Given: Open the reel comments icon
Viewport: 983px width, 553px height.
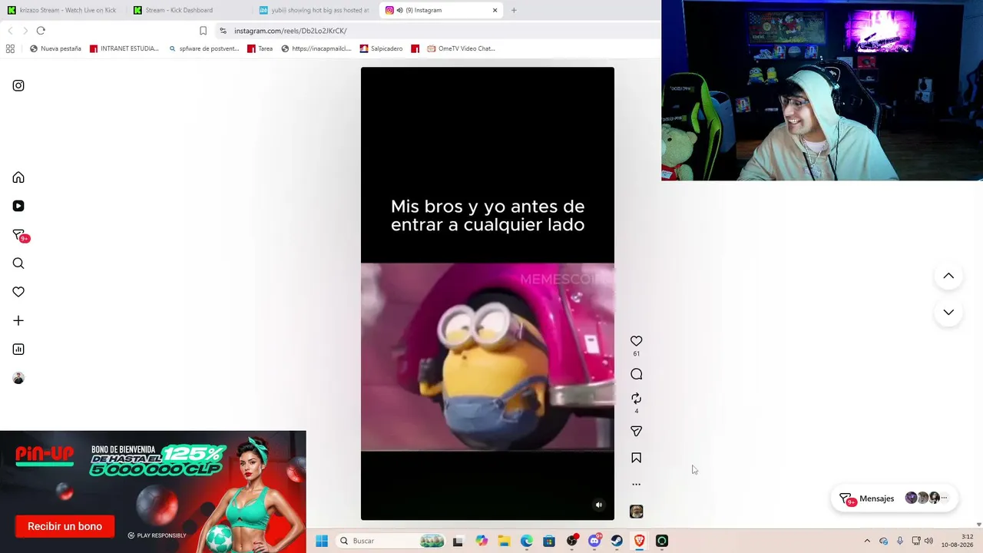Looking at the screenshot, I should coord(637,374).
